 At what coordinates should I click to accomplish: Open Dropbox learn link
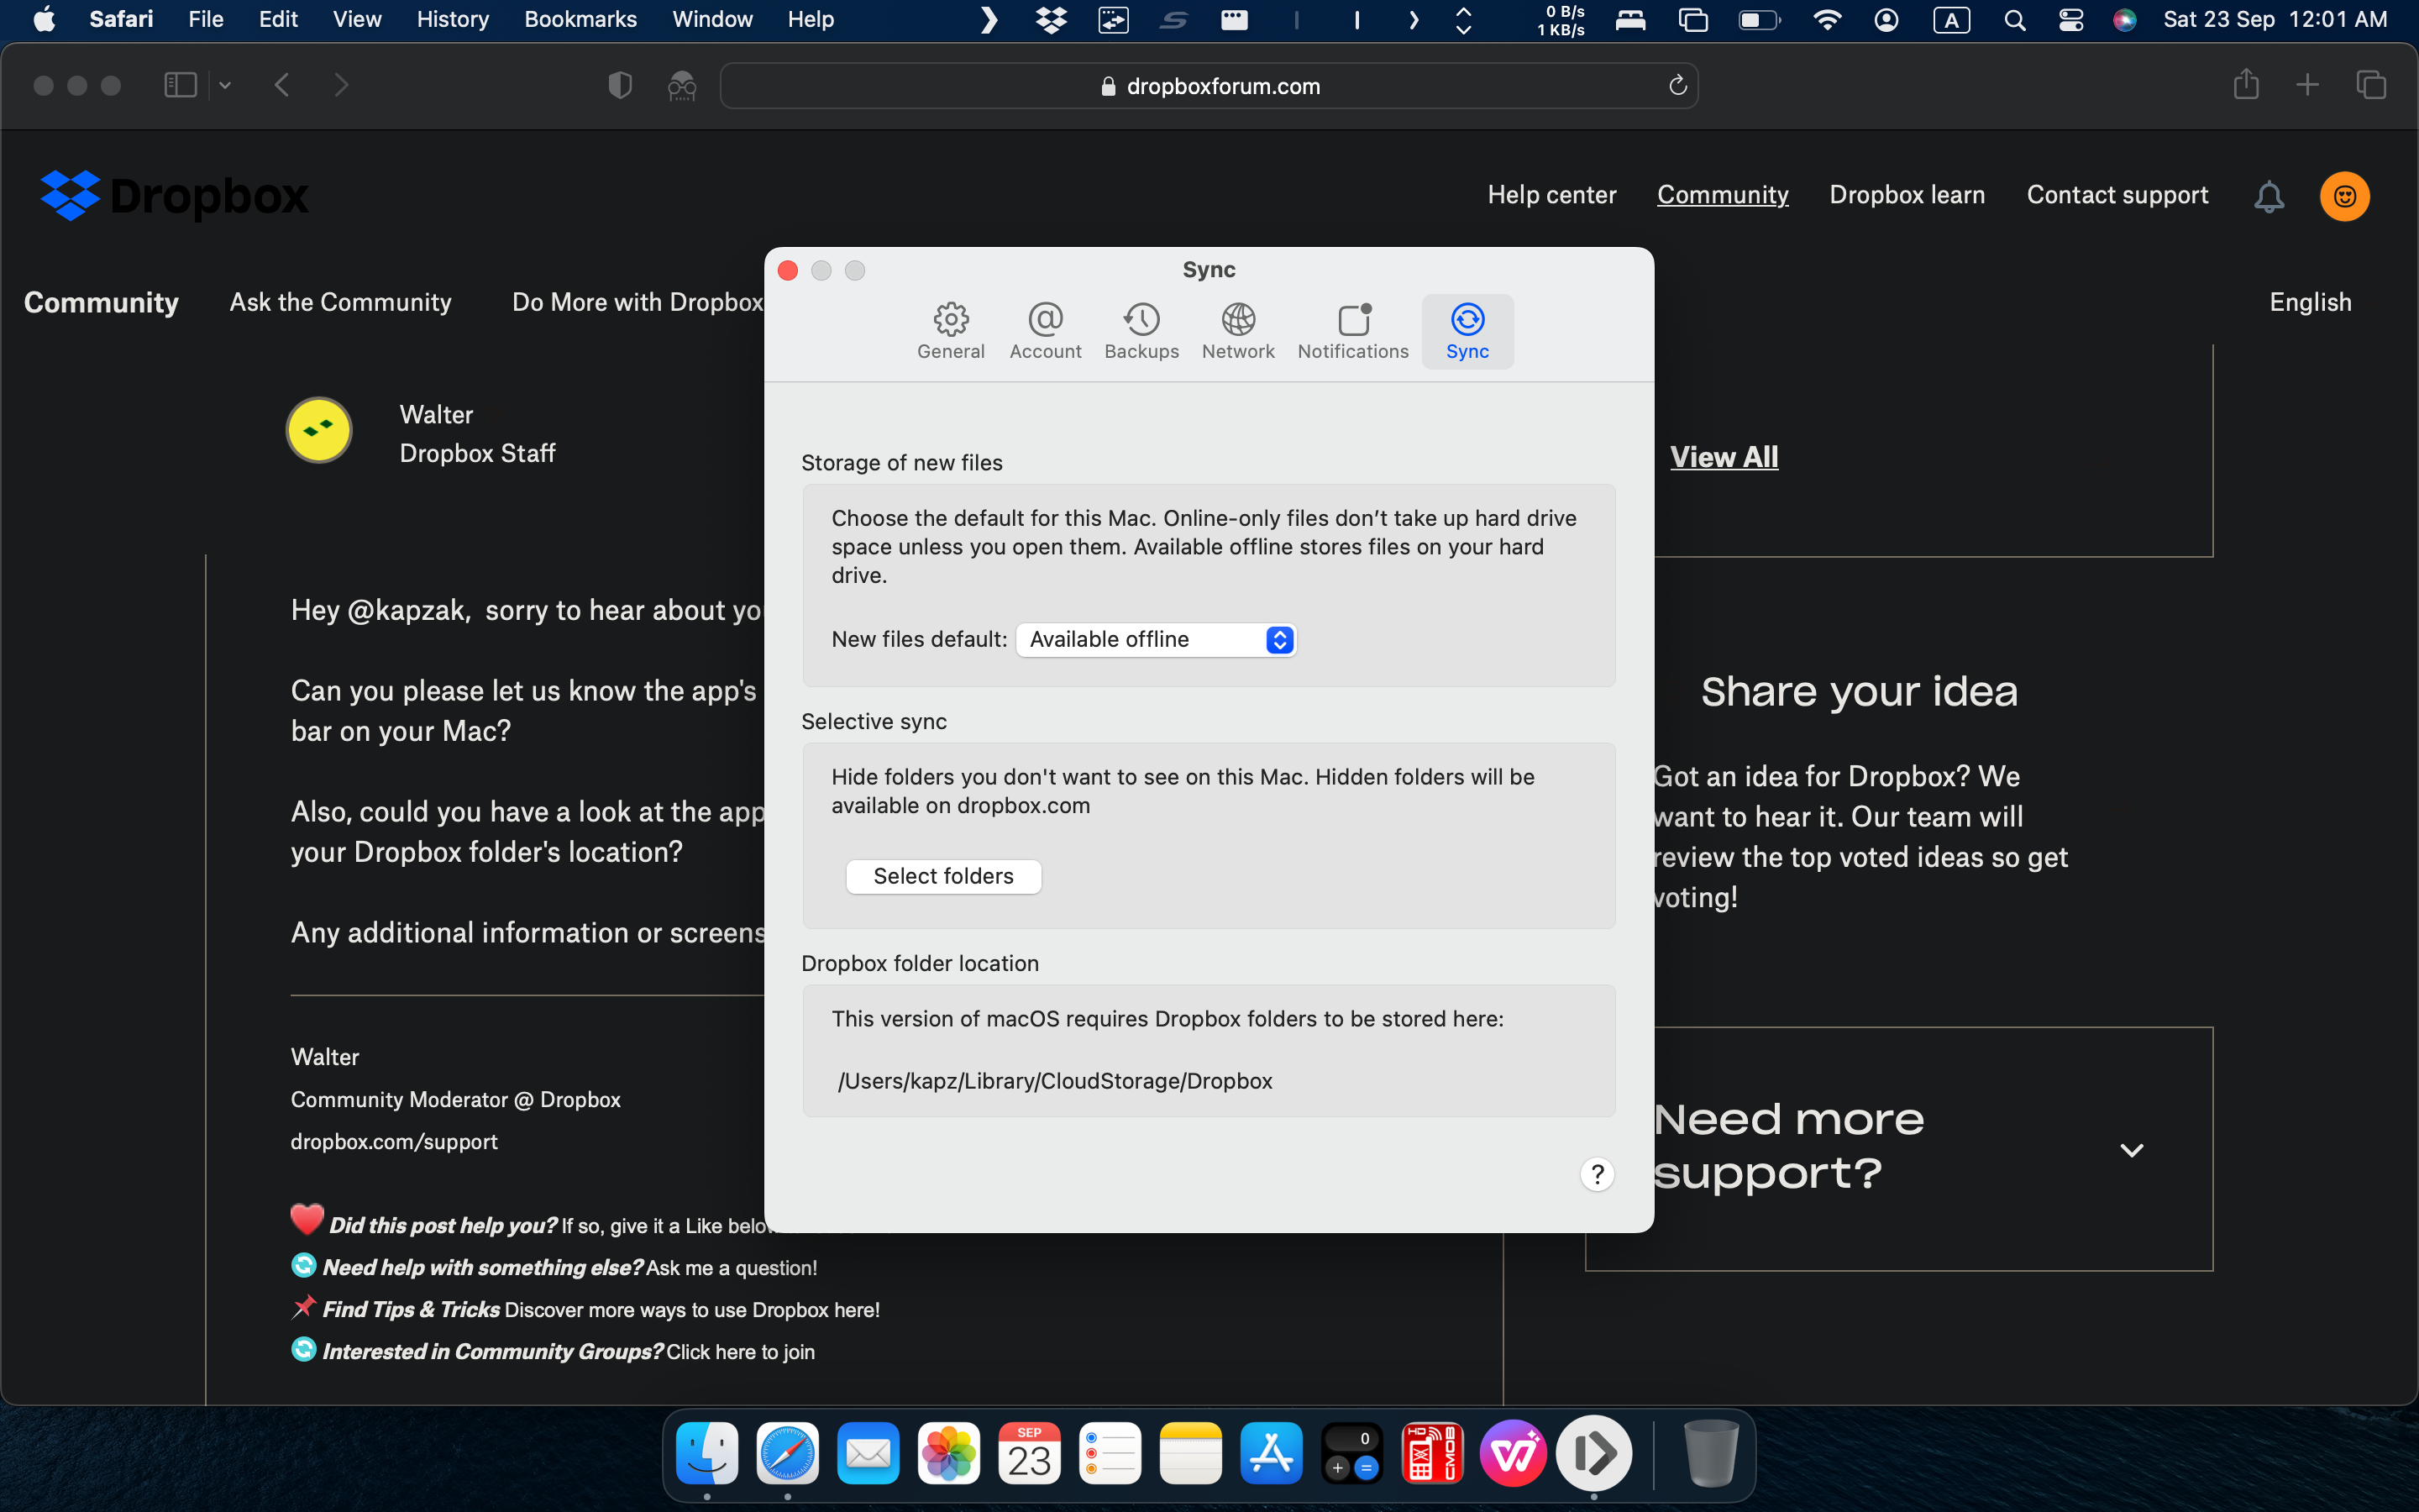[x=1906, y=195]
